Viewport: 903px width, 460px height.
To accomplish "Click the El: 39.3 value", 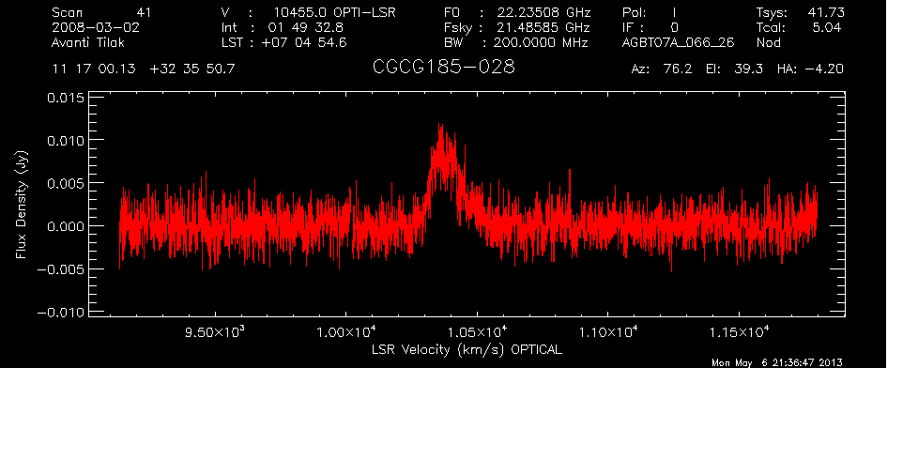I will point(734,69).
